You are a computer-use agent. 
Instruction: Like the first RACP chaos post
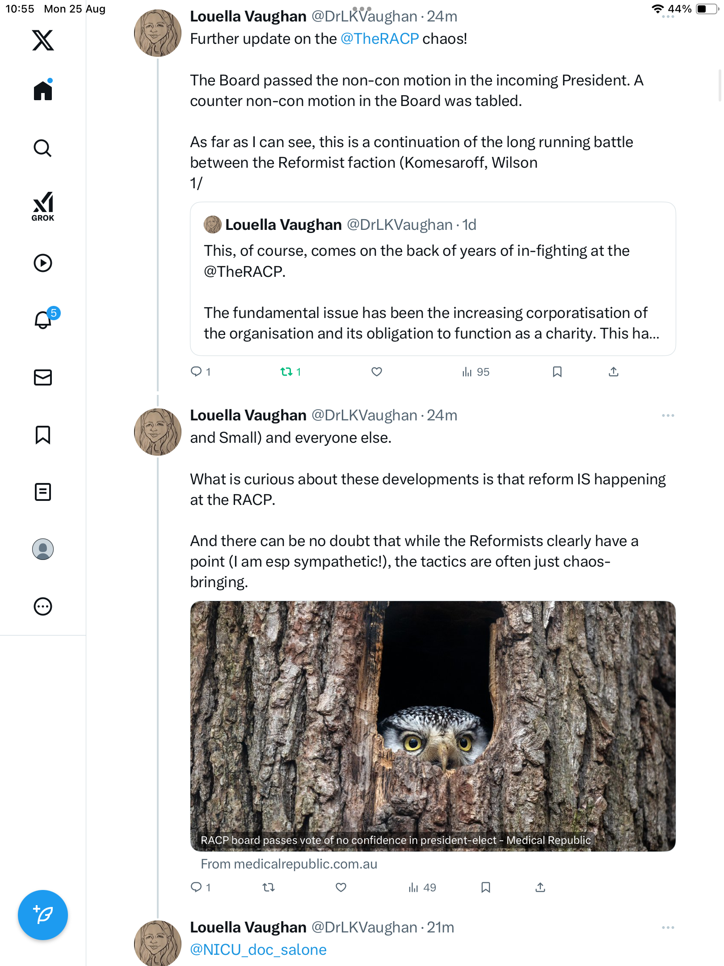pyautogui.click(x=377, y=372)
